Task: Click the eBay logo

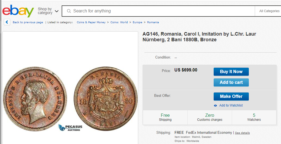Action: point(18,11)
